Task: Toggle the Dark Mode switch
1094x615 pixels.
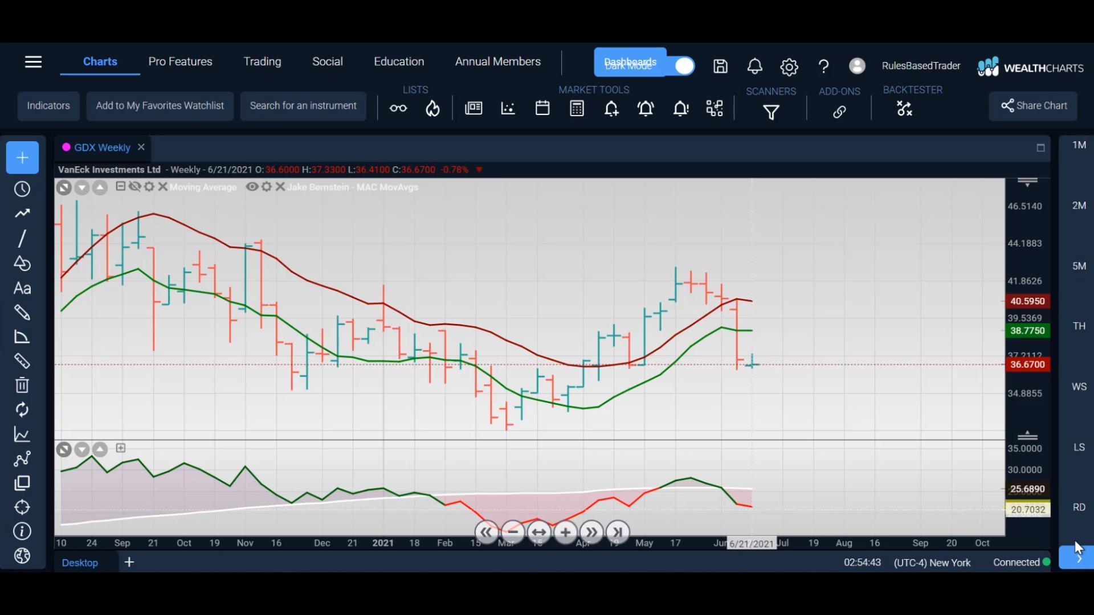Action: (x=684, y=66)
